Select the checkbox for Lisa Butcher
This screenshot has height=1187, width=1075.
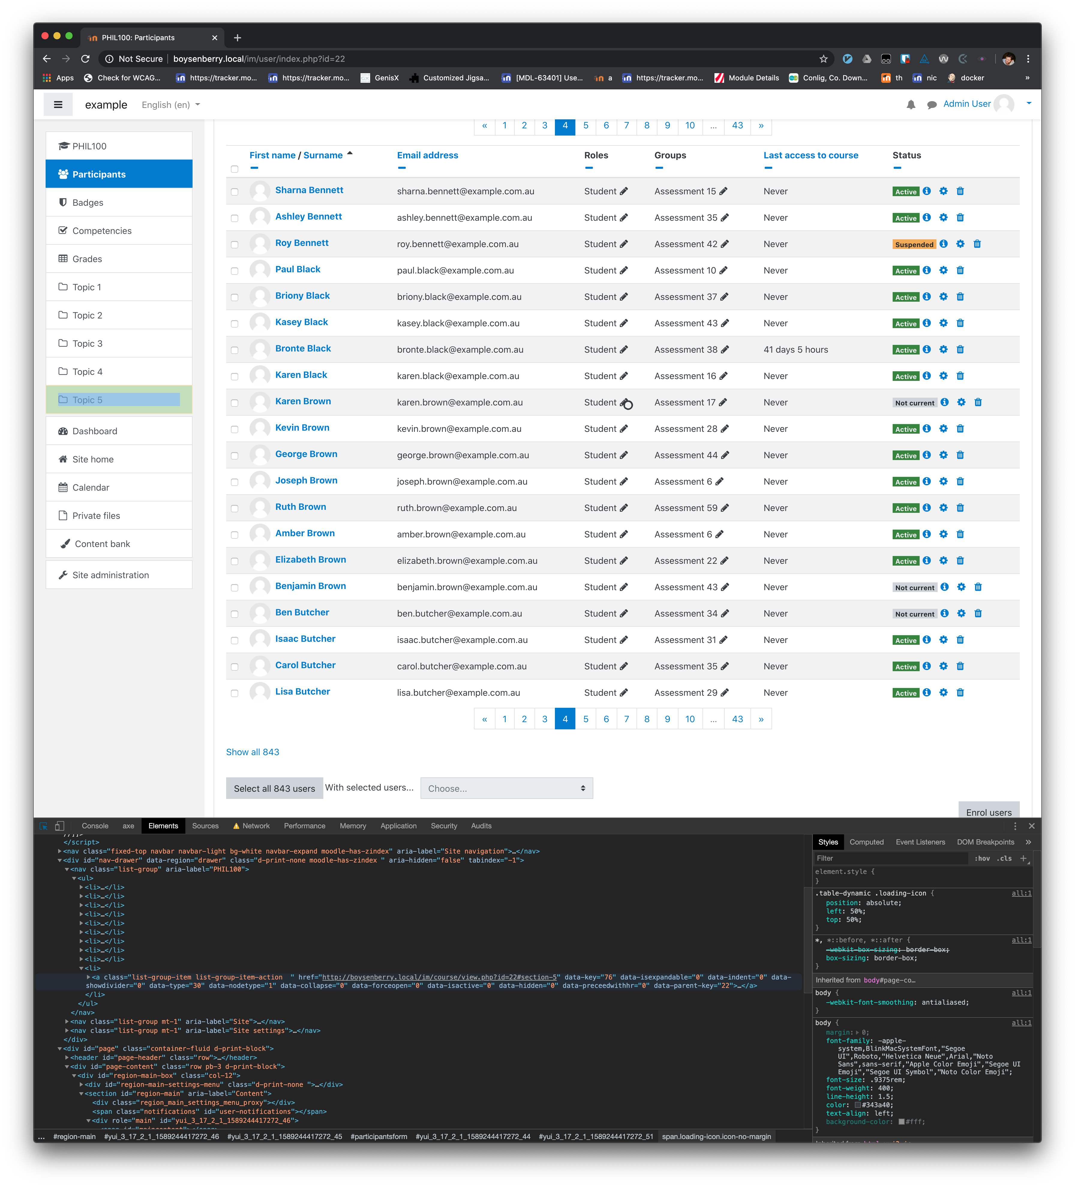point(234,694)
